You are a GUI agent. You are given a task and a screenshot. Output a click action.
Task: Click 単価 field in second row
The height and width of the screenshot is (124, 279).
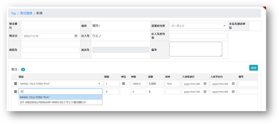point(139,92)
